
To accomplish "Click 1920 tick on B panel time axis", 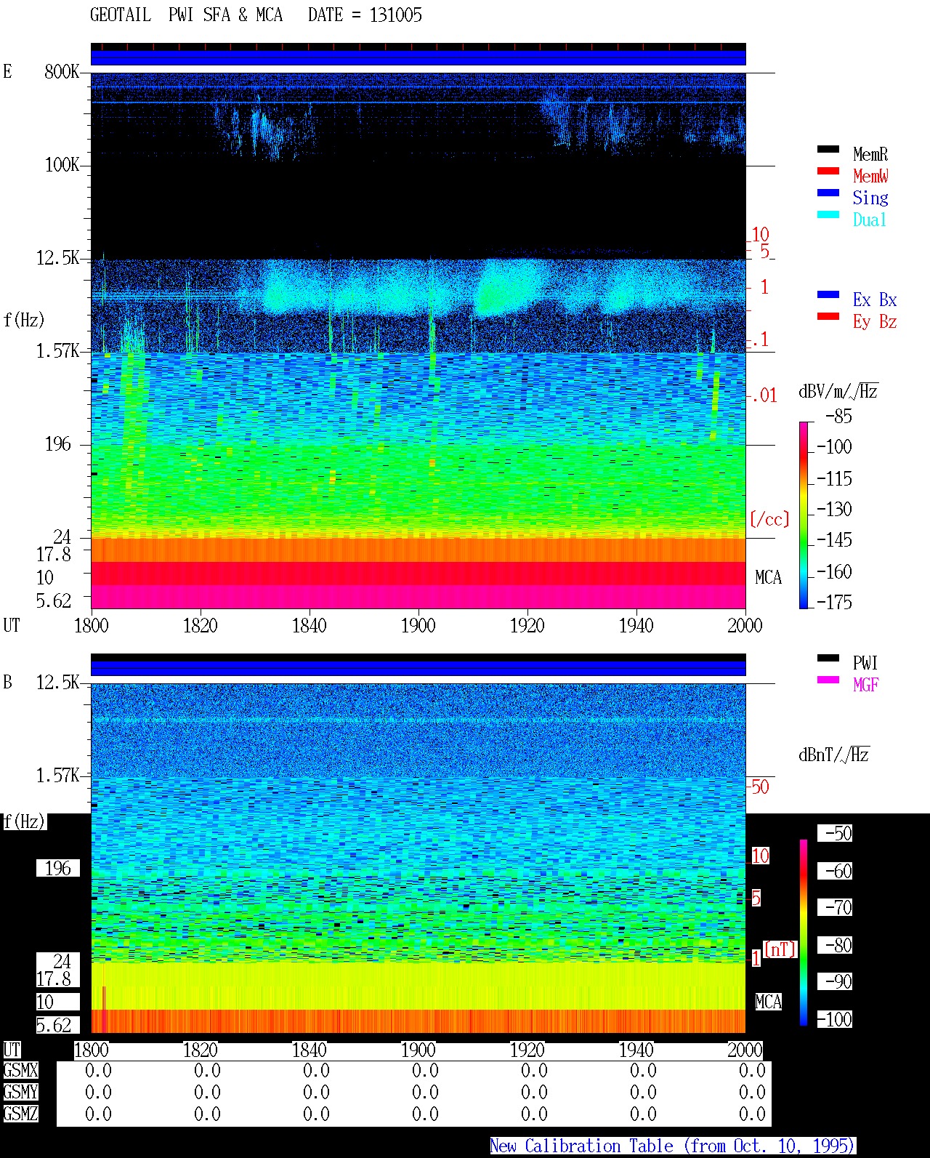I will (x=527, y=1050).
